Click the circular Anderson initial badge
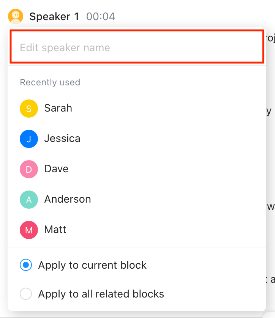This screenshot has height=318, width=275. 29,199
